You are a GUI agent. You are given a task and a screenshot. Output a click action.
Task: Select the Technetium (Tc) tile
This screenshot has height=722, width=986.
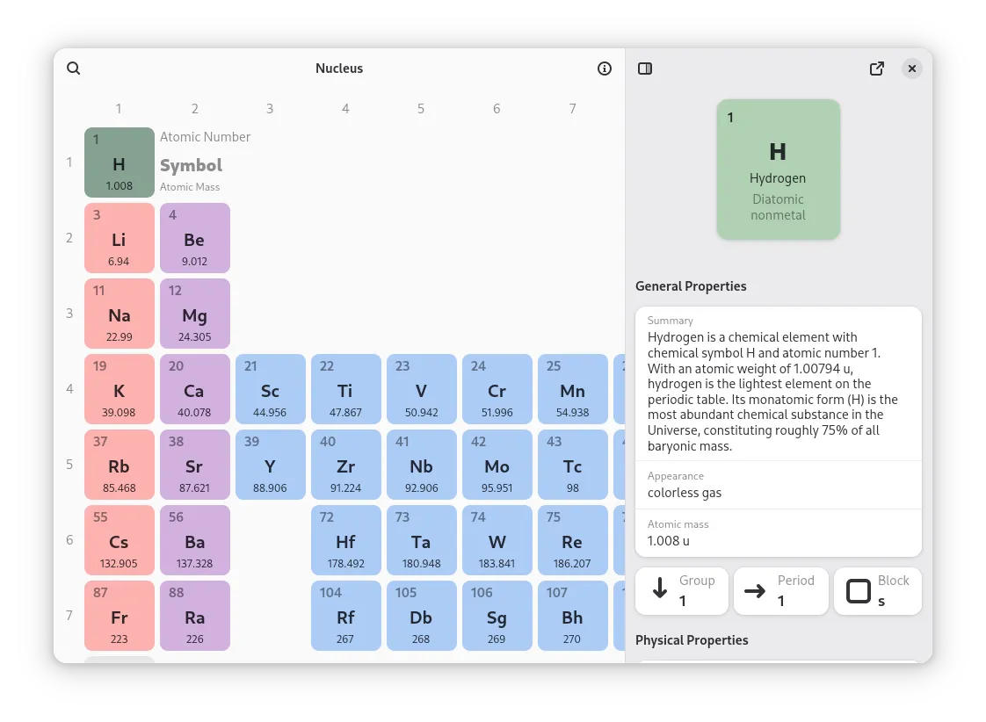pyautogui.click(x=572, y=464)
